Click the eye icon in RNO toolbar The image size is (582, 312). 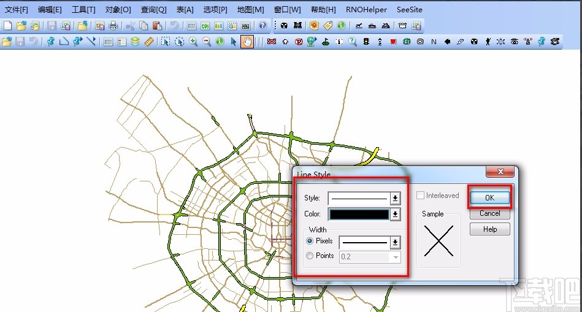click(x=515, y=42)
